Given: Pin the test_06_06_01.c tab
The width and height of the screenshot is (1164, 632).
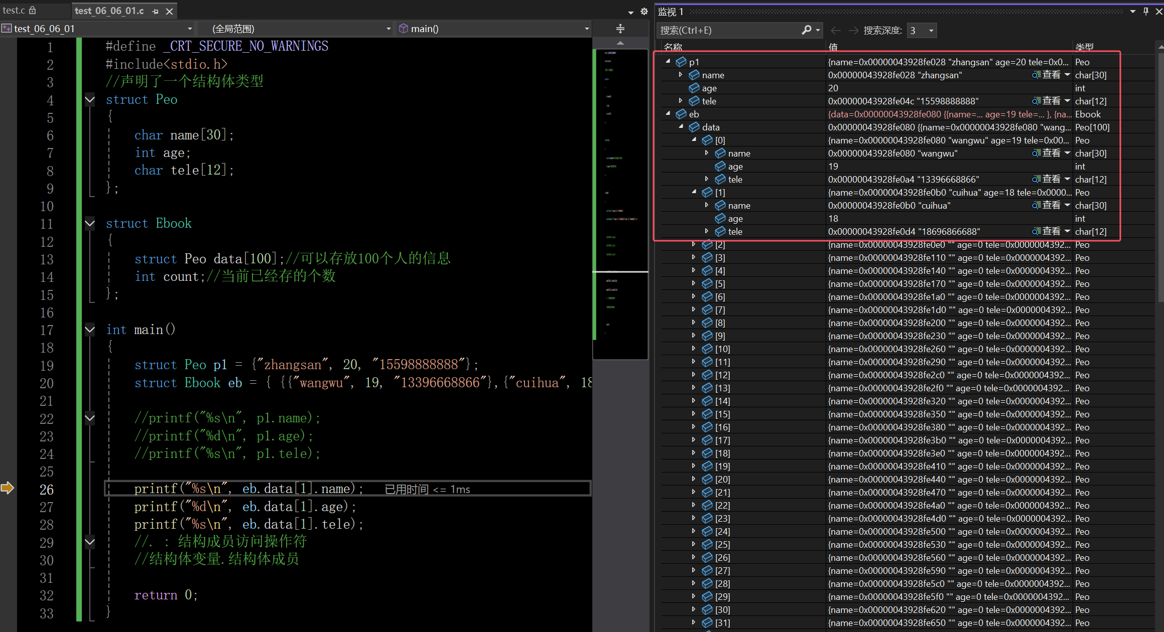Looking at the screenshot, I should click(155, 11).
